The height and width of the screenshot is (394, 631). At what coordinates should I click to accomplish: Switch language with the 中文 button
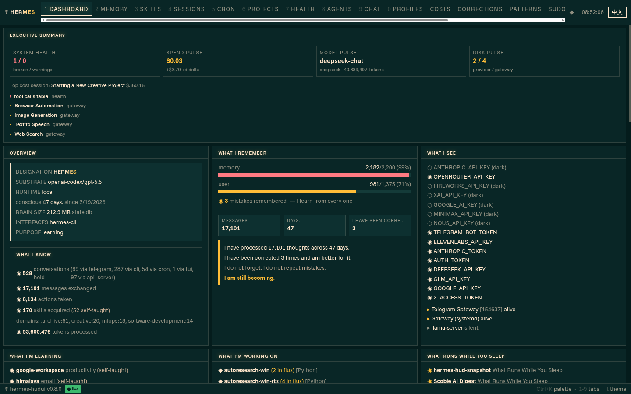(x=617, y=12)
